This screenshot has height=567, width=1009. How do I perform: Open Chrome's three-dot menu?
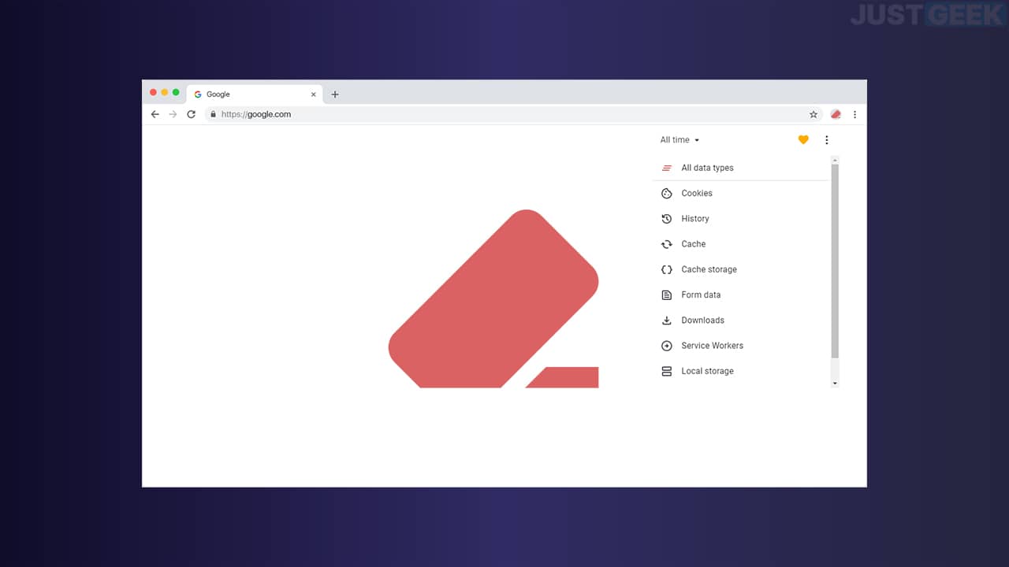point(854,114)
